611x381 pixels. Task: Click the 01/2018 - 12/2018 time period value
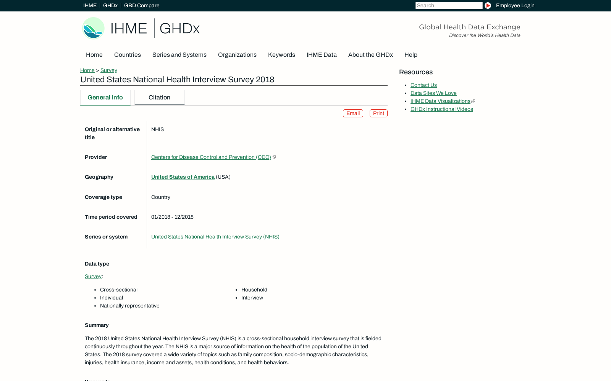172,217
